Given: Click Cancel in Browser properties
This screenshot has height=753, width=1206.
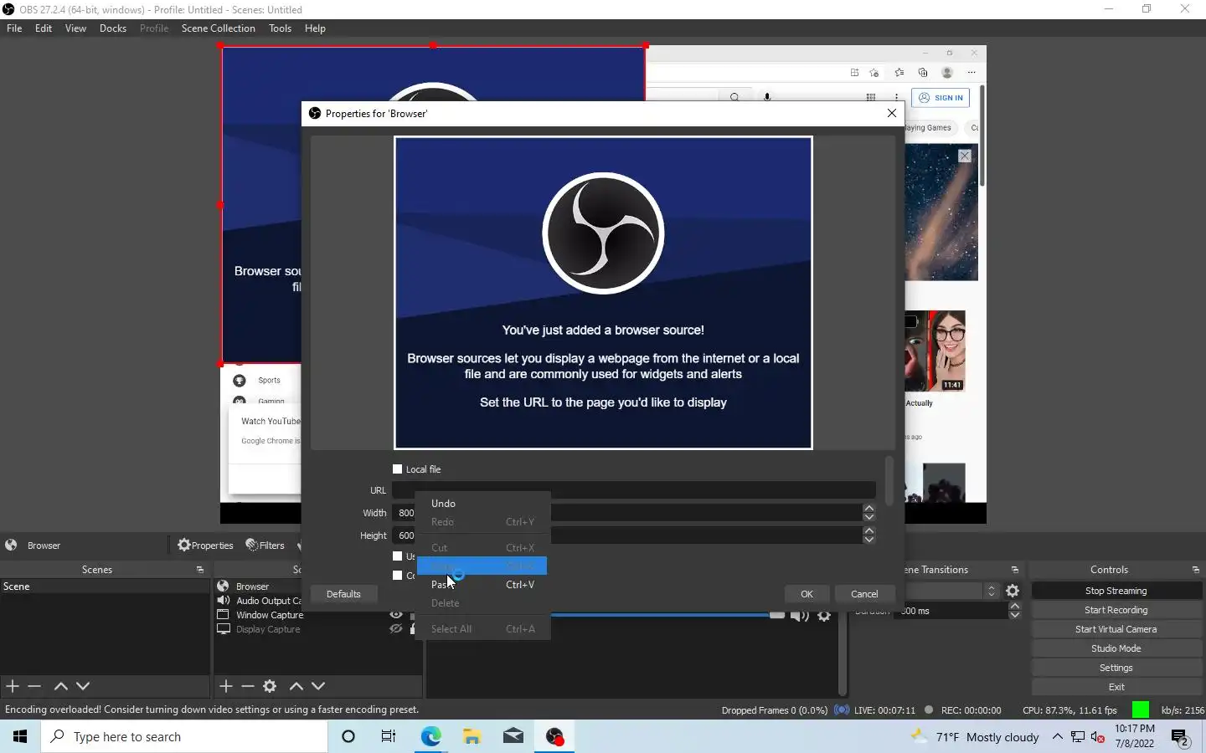Looking at the screenshot, I should [864, 594].
